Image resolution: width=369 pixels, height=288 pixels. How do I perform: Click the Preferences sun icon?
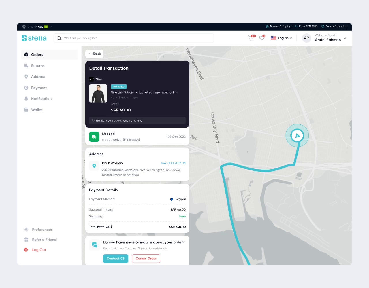pos(26,229)
